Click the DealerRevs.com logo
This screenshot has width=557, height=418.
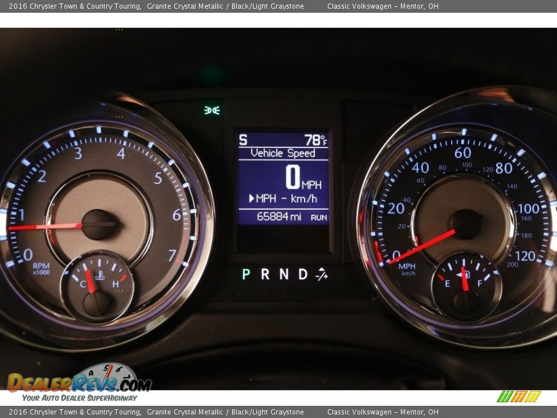click(x=79, y=383)
